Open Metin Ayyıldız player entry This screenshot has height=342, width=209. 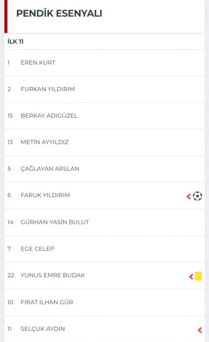click(x=104, y=142)
